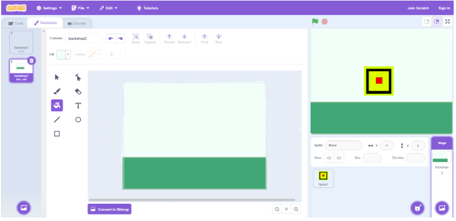
Task: Select the Line tool
Action: coord(57,120)
